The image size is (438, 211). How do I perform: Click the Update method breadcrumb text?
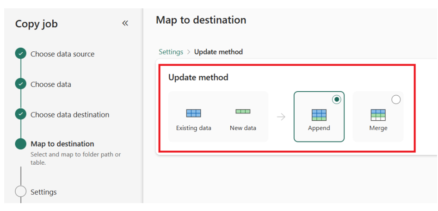point(218,52)
